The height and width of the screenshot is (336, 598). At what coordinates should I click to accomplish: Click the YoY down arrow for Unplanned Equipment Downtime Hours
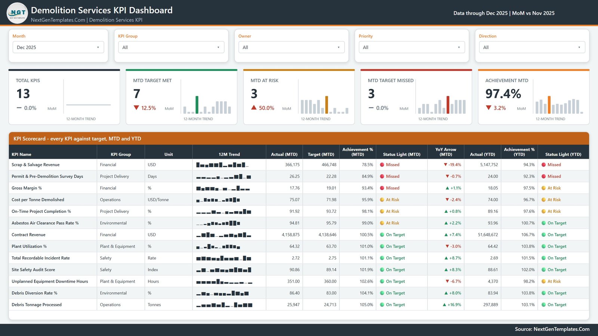point(447,281)
